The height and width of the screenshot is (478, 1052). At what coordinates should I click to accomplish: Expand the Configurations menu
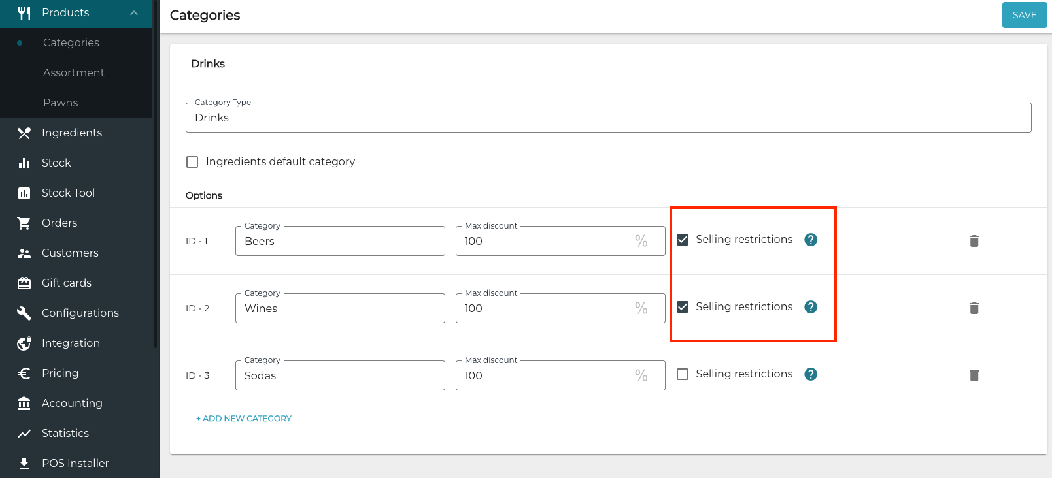coord(80,313)
